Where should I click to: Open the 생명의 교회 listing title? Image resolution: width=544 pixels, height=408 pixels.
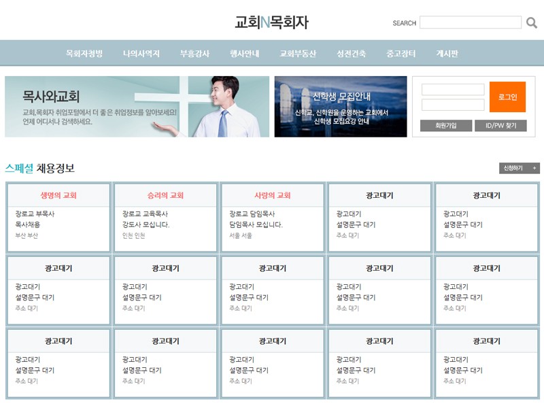tap(58, 195)
